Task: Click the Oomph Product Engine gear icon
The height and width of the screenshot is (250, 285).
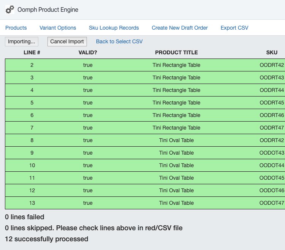Action: click(x=10, y=10)
